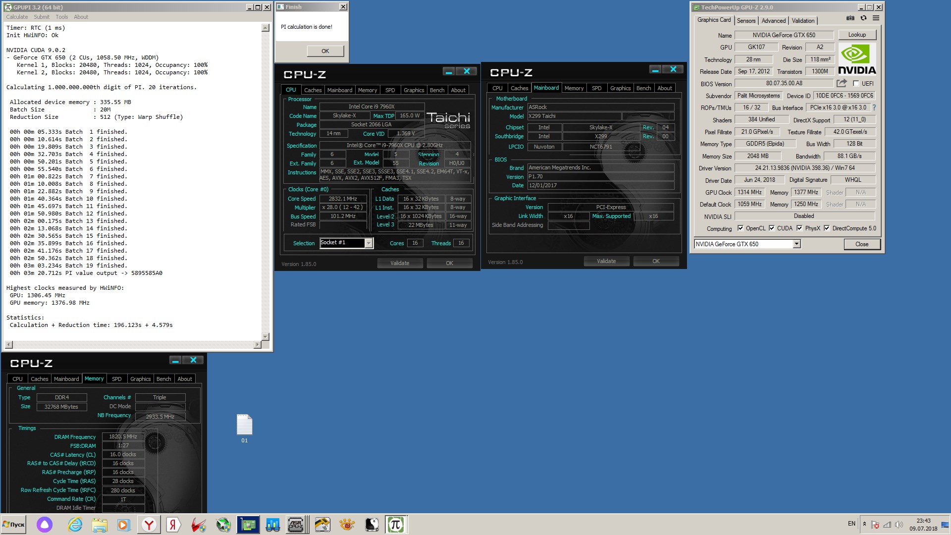Click Validate in CPU-Z Mainboard window
Screen dimensions: 951x535
[606, 261]
